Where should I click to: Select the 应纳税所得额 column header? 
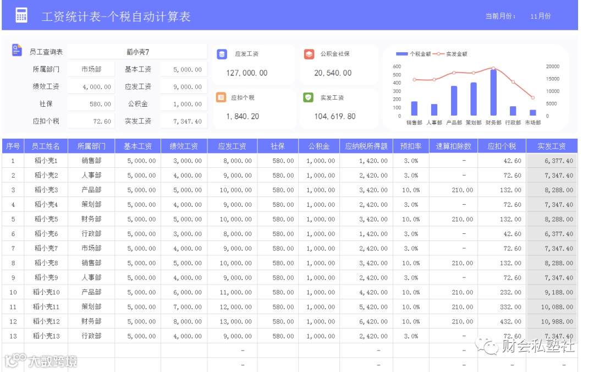coord(366,146)
